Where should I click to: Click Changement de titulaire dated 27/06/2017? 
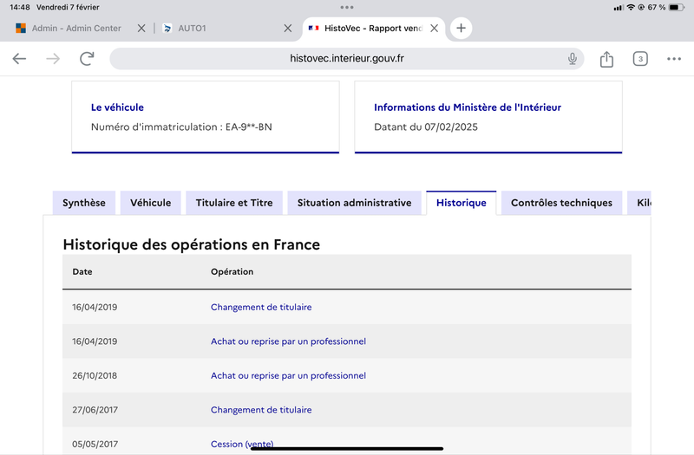261,410
